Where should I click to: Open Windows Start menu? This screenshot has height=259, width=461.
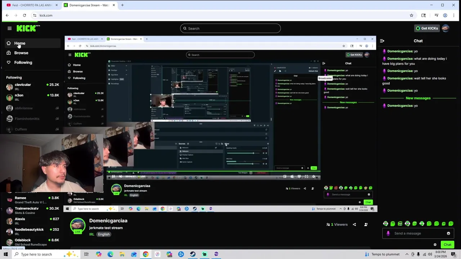click(5, 254)
